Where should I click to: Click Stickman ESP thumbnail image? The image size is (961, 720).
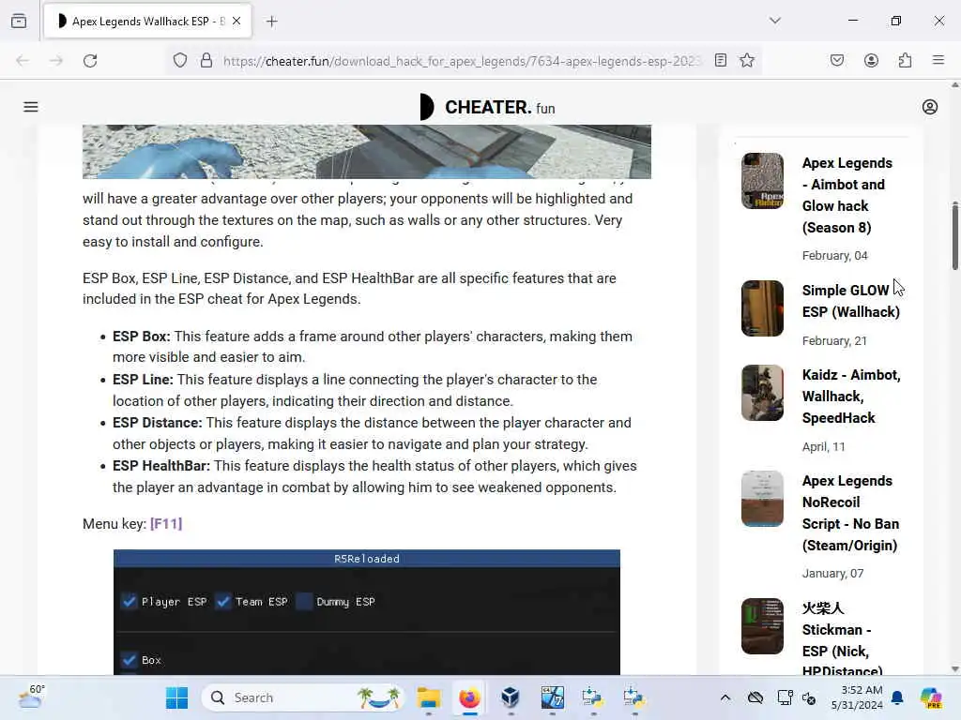coord(762,625)
